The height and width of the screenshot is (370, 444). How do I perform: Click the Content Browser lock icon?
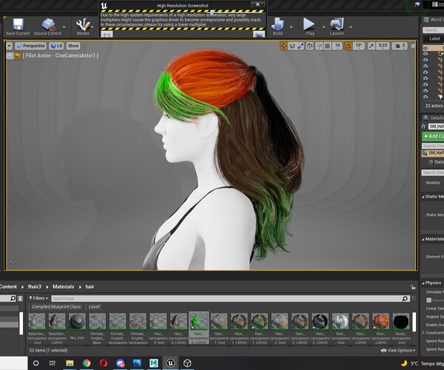(413, 287)
